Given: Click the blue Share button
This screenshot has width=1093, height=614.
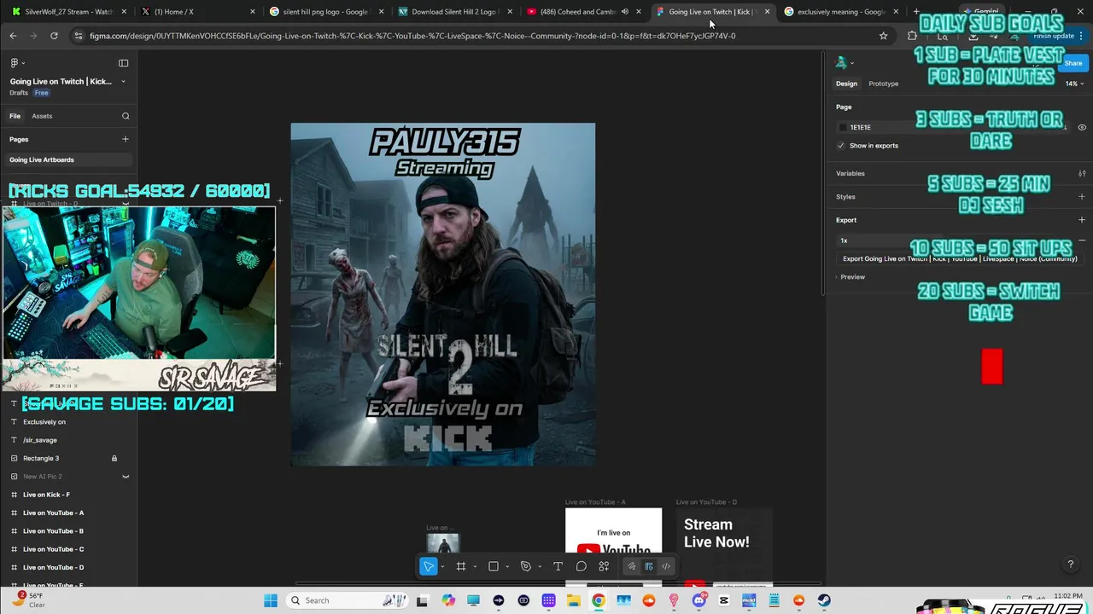Looking at the screenshot, I should point(1073,63).
